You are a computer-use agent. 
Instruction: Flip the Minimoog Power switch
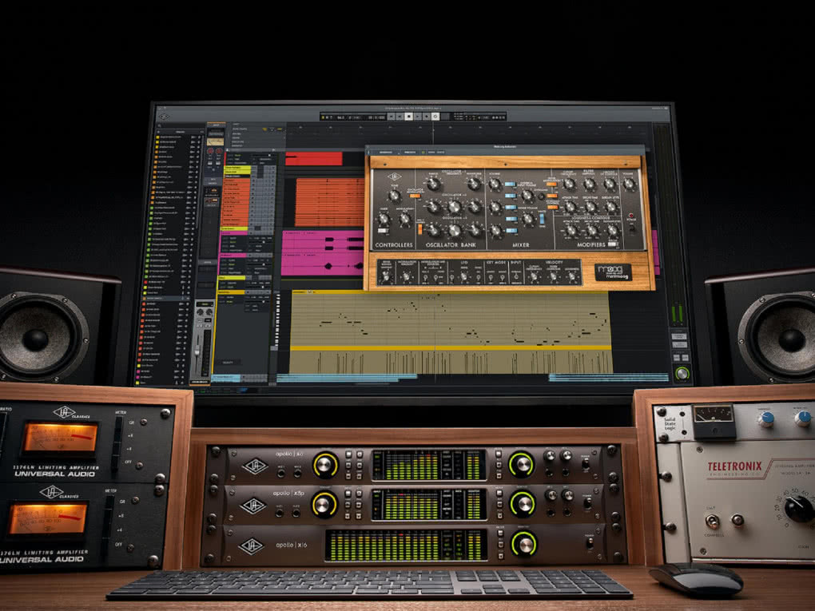631,228
